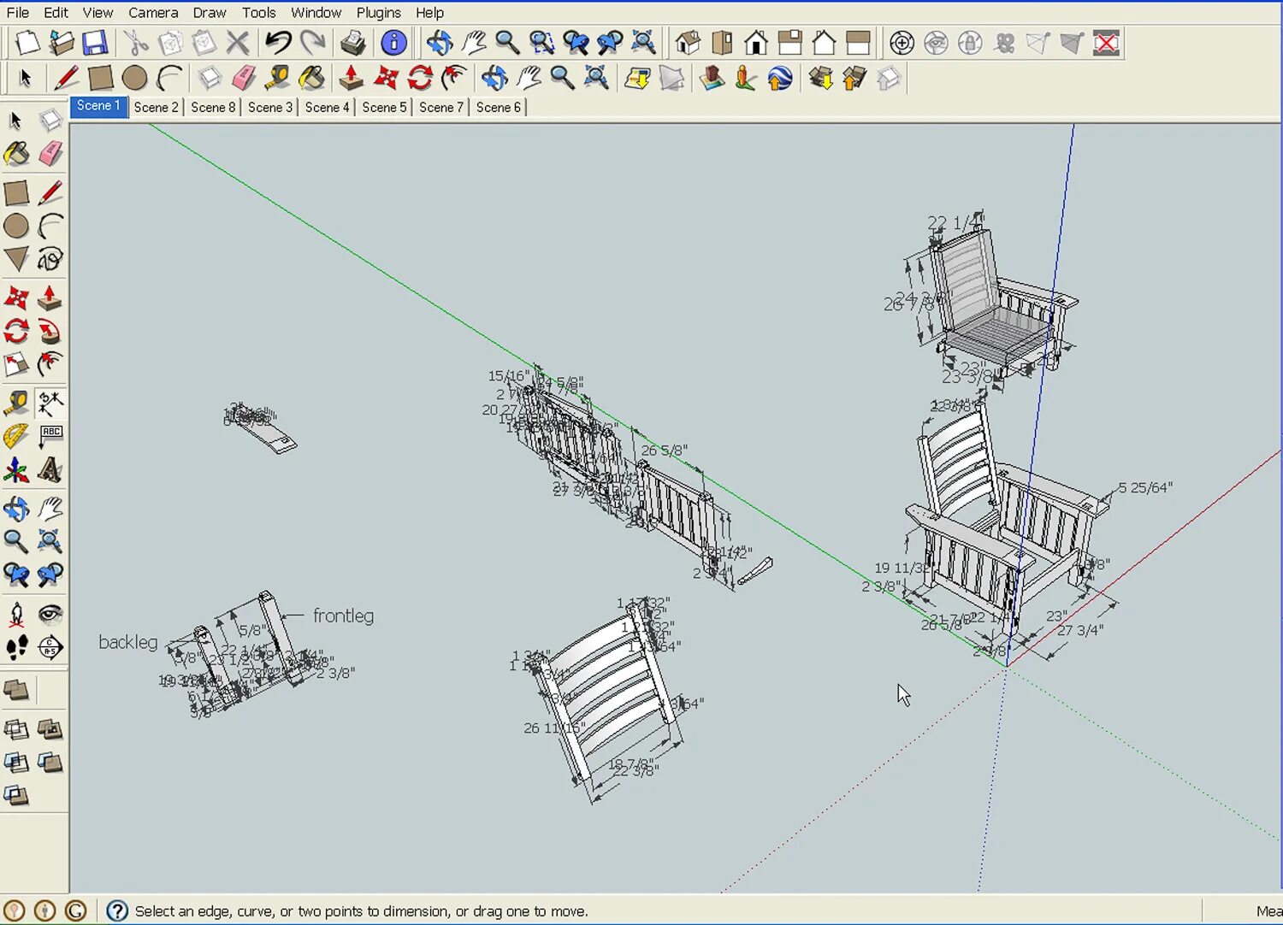Select Tape Measure in second toolbar row
Image resolution: width=1283 pixels, height=925 pixels.
pyautogui.click(x=278, y=79)
